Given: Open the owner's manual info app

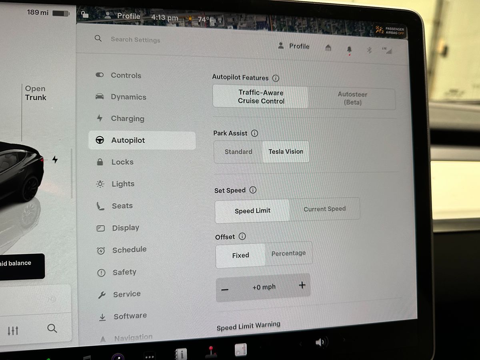Looking at the screenshot, I should click(x=181, y=354).
